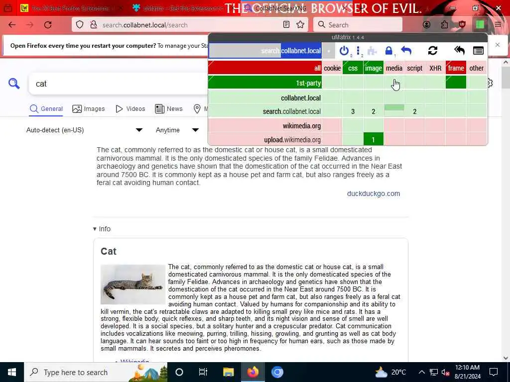Toggle the frame column header
This screenshot has width=510, height=382.
[x=456, y=68]
